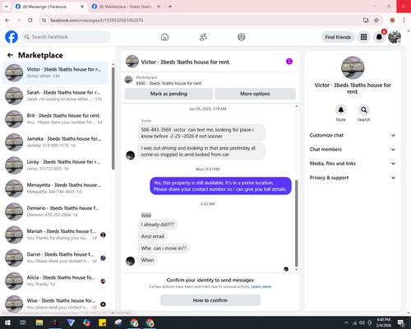Open Learn more link
Viewport: 411px width, 329px height.
coord(261,286)
